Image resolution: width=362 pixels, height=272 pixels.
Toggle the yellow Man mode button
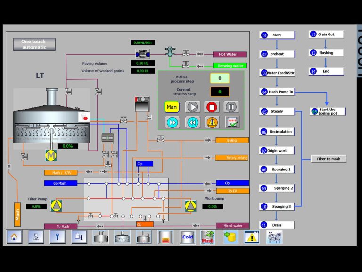click(172, 107)
